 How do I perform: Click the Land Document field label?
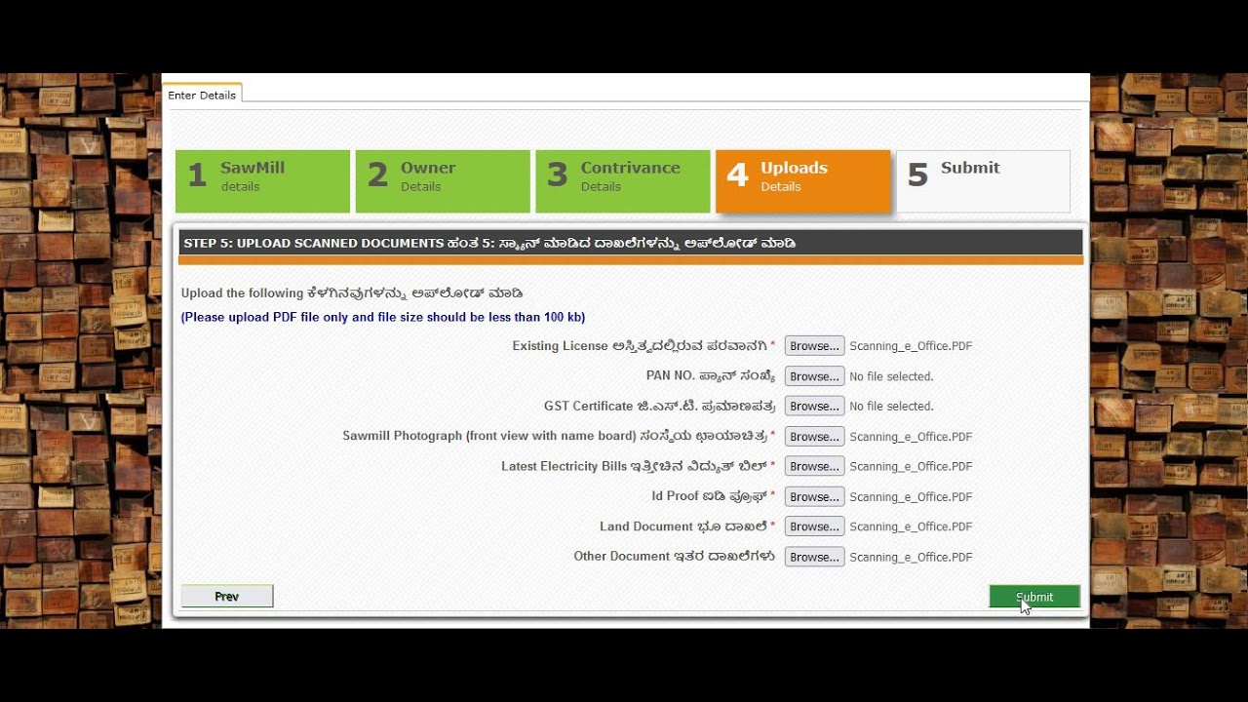(x=687, y=526)
